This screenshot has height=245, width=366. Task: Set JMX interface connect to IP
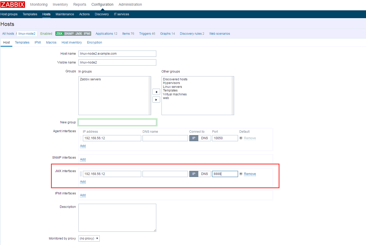click(x=194, y=174)
